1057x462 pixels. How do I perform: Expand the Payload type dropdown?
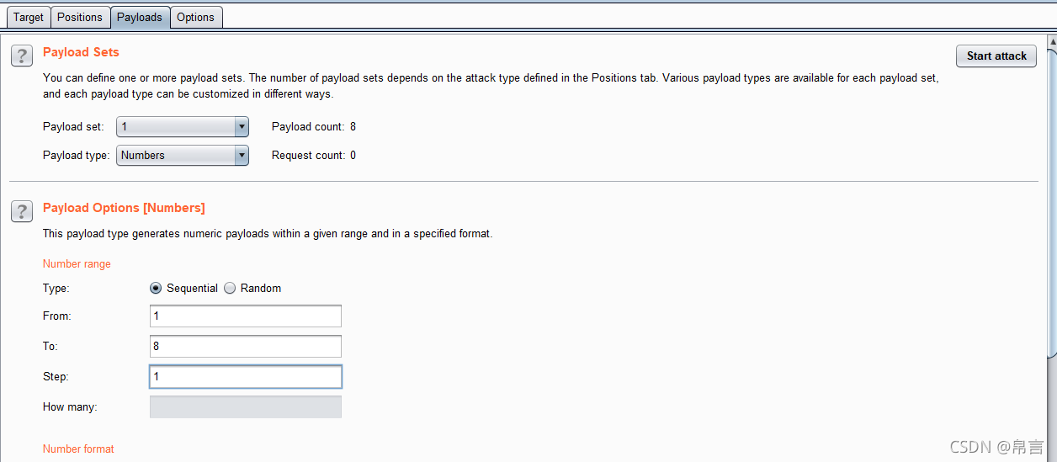click(183, 155)
